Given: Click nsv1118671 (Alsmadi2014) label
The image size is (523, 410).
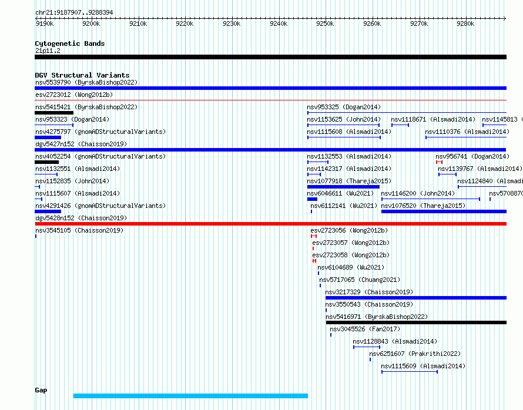Looking at the screenshot, I should tap(433, 119).
